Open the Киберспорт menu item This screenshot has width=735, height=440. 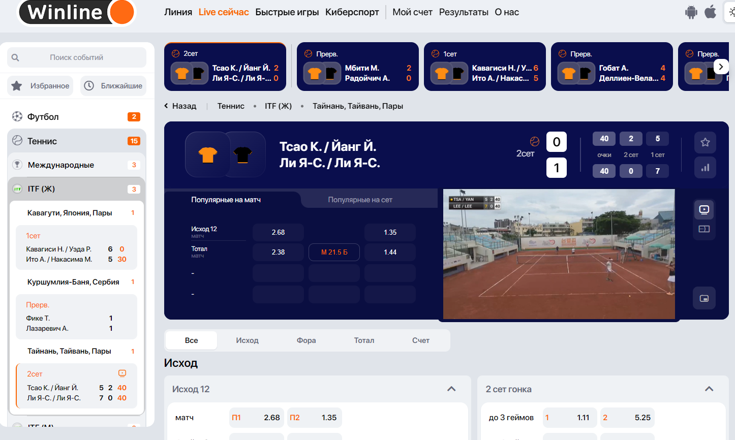click(x=352, y=12)
